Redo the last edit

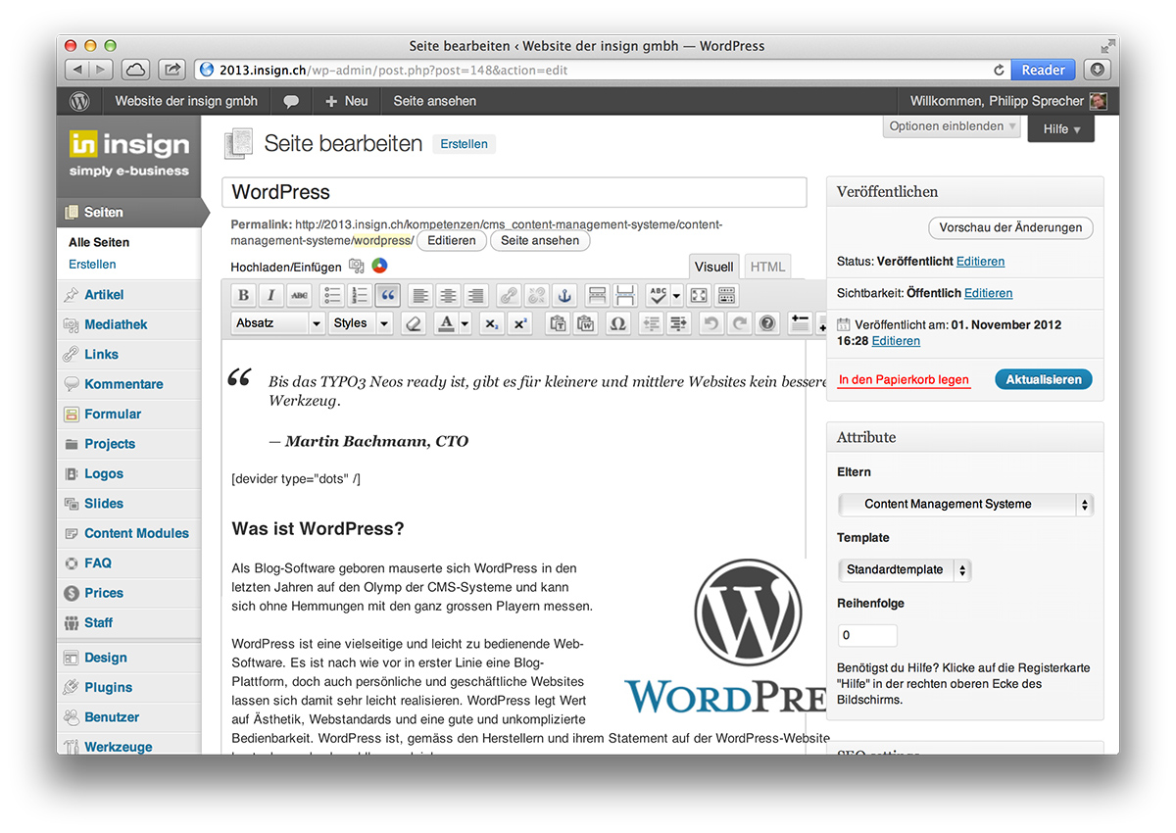coord(739,323)
